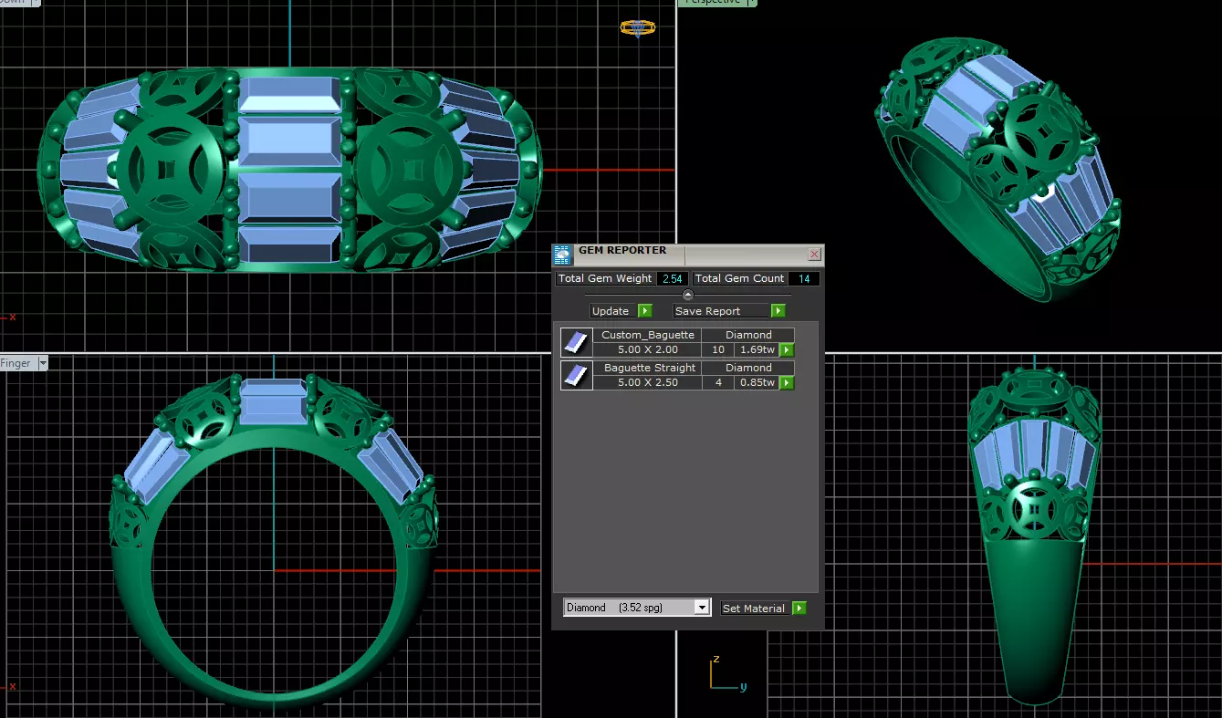Click the 5.00 X 2.00 size cell
Viewport: 1222px width, 718px height.
pos(648,349)
